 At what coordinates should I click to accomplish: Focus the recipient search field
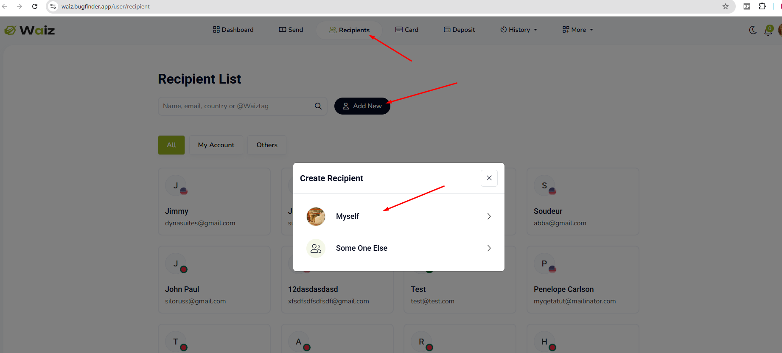238,106
